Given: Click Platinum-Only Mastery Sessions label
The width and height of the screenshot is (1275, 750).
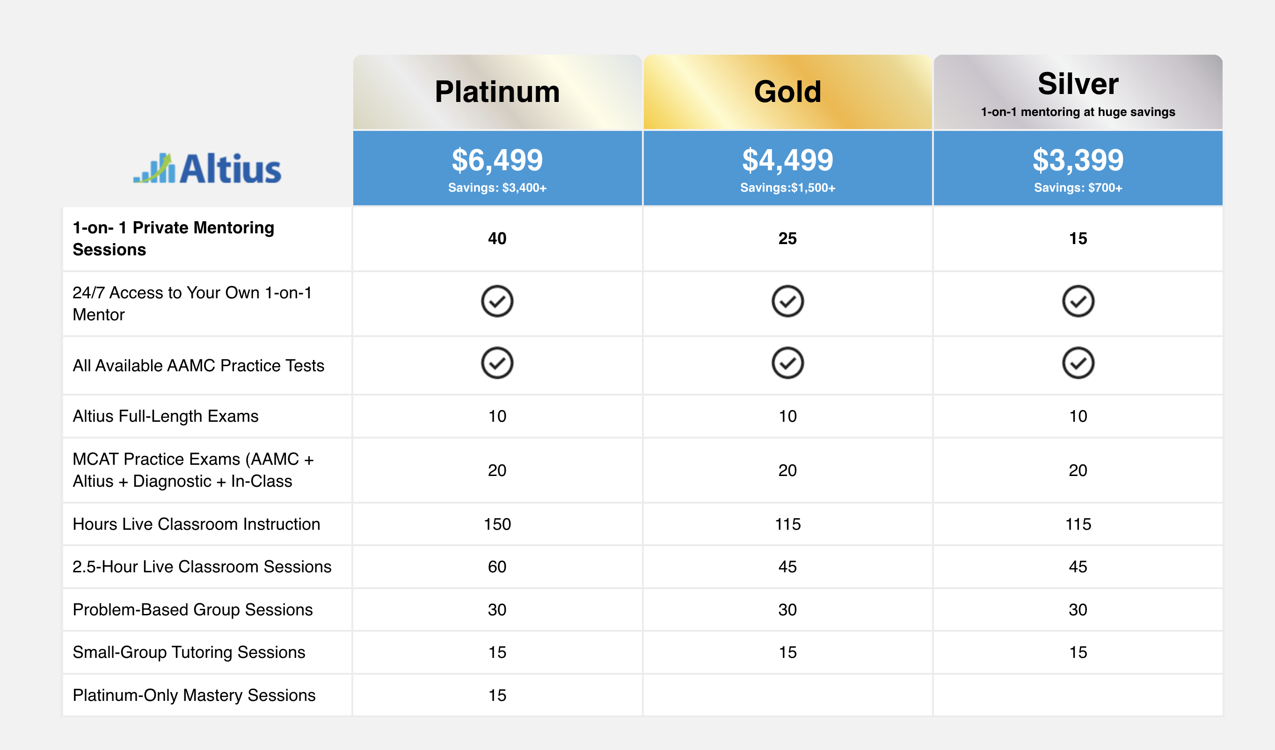Looking at the screenshot, I should point(194,695).
